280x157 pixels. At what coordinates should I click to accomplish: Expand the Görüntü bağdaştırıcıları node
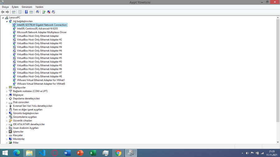click(x=7, y=113)
